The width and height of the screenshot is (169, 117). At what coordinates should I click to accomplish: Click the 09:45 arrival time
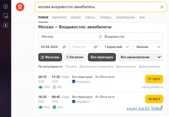[56, 97]
